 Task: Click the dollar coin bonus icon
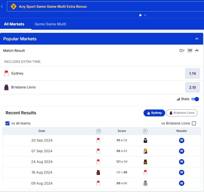click(14, 6)
